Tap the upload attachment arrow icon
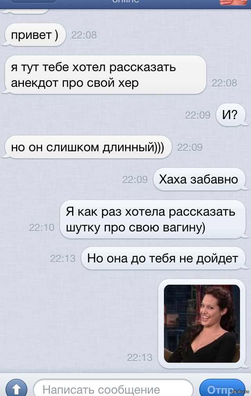Screen dimensions: 251x396 tap(16, 389)
